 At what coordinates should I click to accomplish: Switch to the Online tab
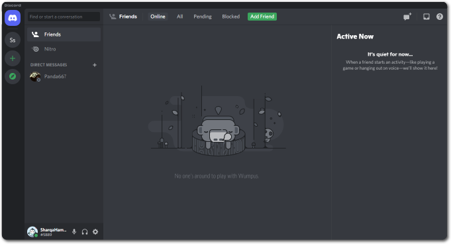coord(158,17)
